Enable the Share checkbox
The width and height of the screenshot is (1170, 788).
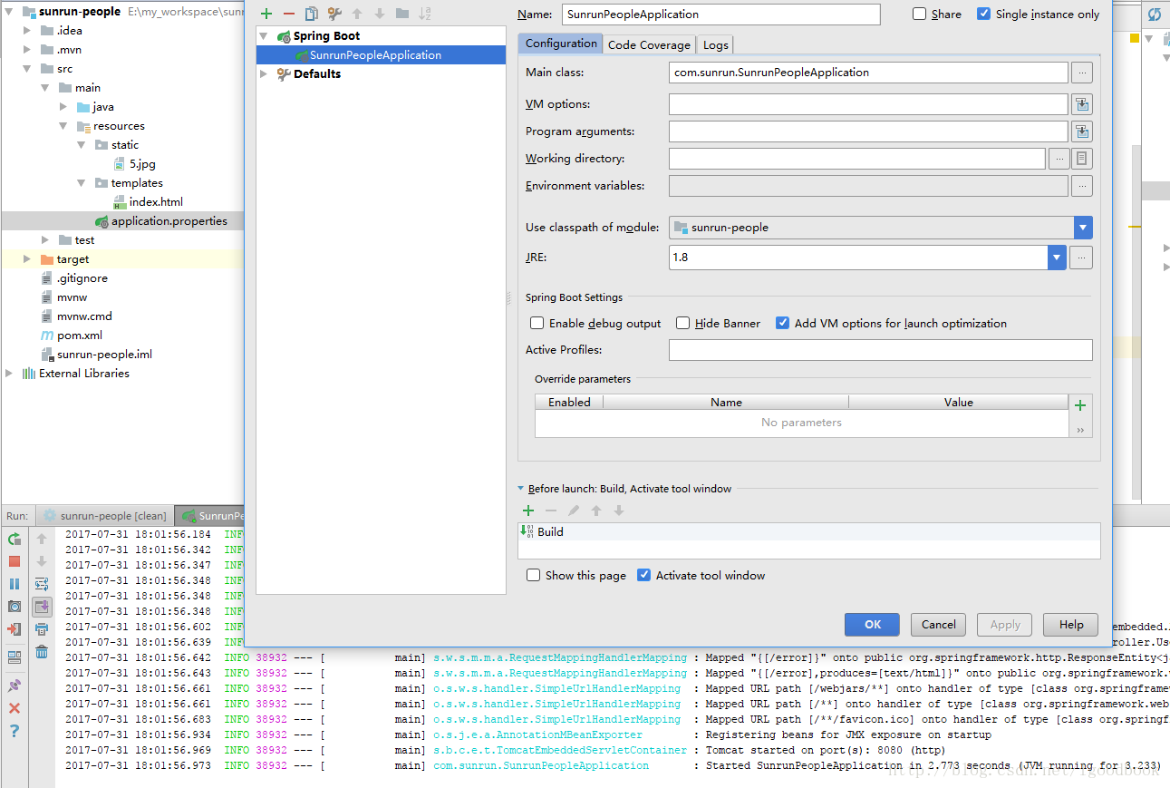(x=919, y=15)
